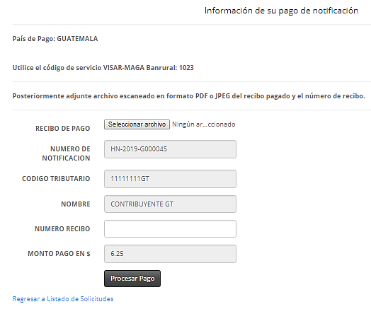Click the NUMERO RECIBO label text
This screenshot has height=309, width=371.
(x=62, y=228)
